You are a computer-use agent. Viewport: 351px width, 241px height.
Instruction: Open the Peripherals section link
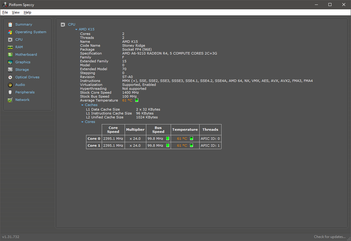(25, 92)
